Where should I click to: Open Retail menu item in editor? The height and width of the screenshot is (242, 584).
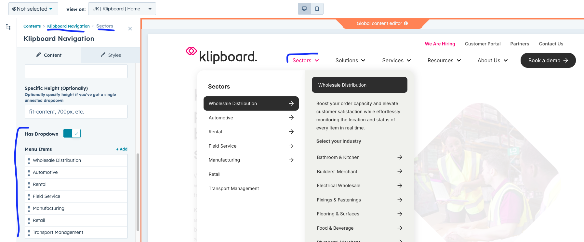[76, 220]
